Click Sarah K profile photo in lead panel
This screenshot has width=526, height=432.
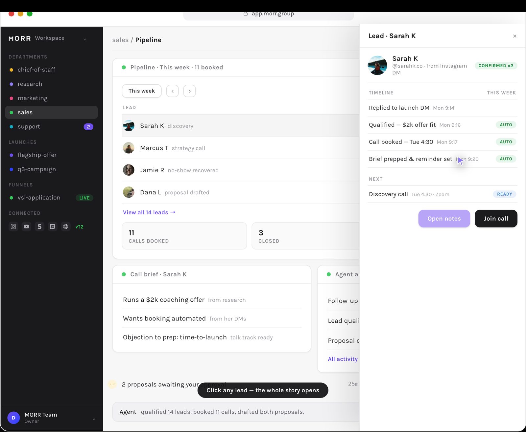pyautogui.click(x=377, y=65)
